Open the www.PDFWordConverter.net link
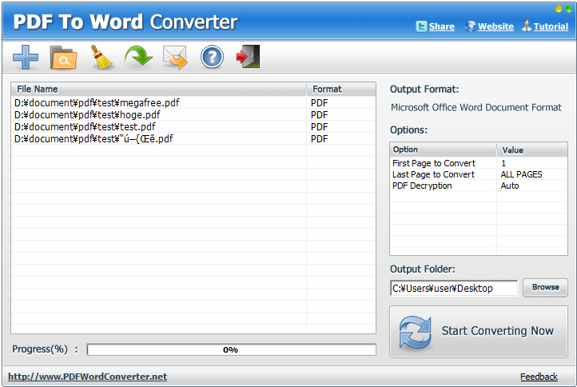Image resolution: width=577 pixels, height=387 pixels. point(88,377)
